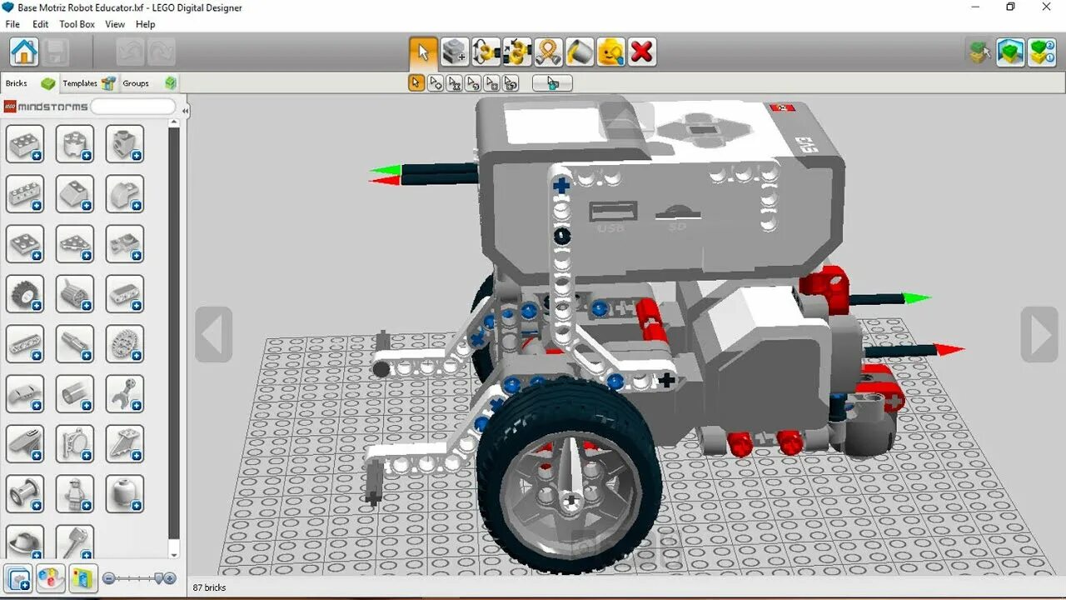Switch to the Templates tab
The width and height of the screenshot is (1066, 600).
coord(89,83)
